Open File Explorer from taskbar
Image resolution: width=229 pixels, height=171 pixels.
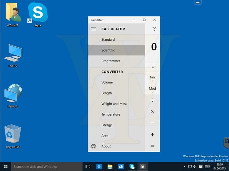click(x=110, y=166)
